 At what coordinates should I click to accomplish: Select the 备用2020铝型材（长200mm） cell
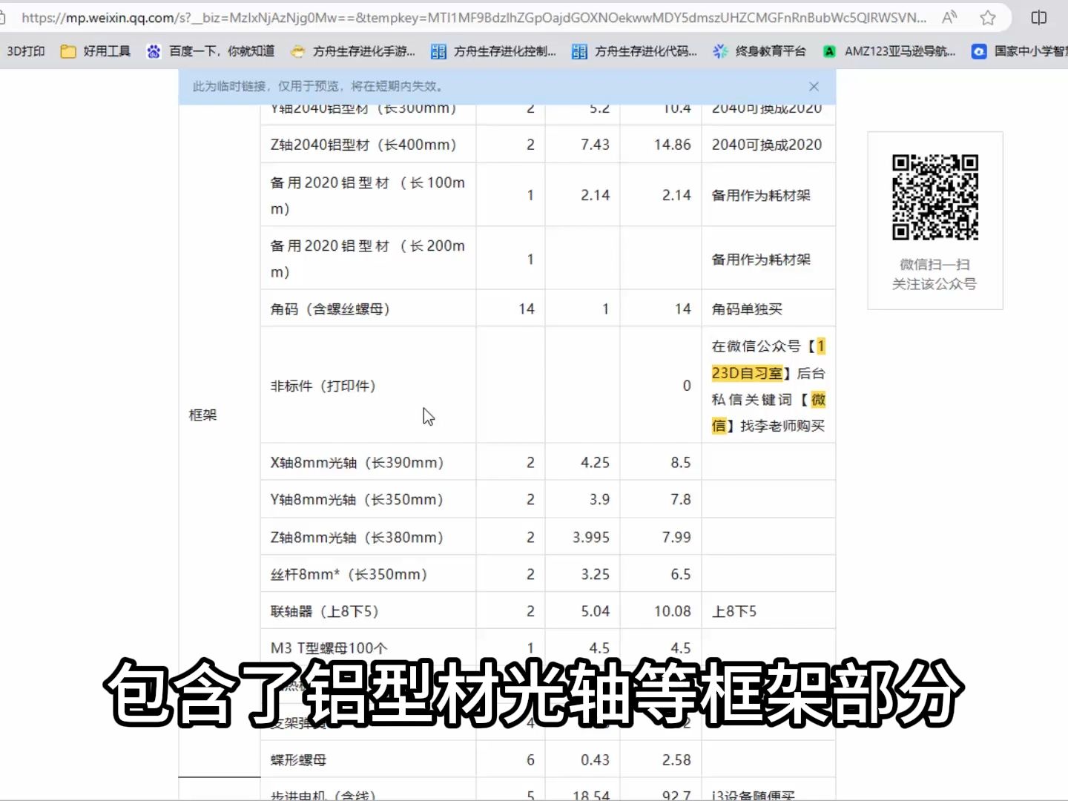tap(368, 259)
